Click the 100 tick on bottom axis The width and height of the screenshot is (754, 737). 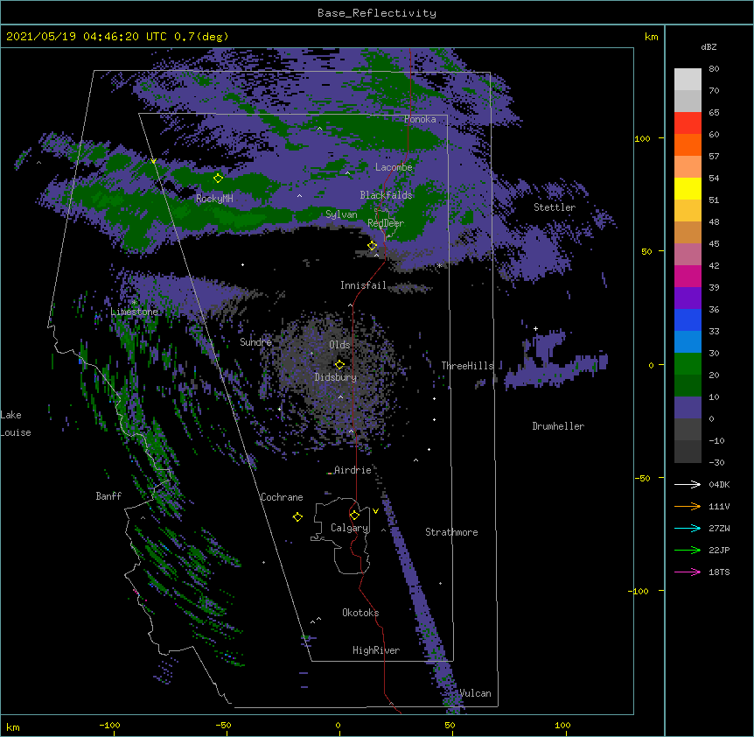click(x=562, y=725)
